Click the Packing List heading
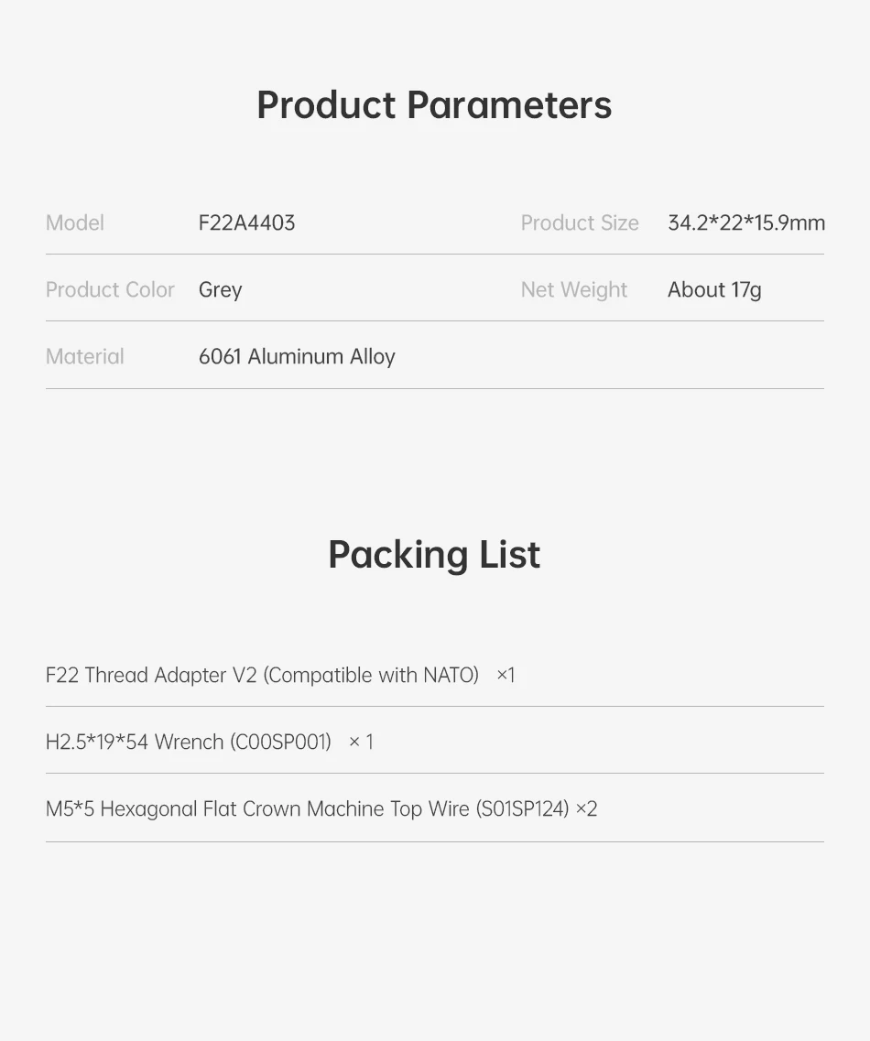Screen dimensions: 870x1041 pos(434,555)
